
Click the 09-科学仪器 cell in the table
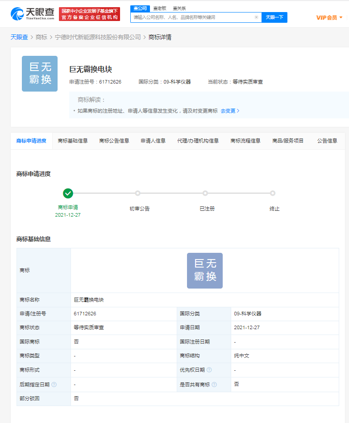pyautogui.click(x=285, y=314)
